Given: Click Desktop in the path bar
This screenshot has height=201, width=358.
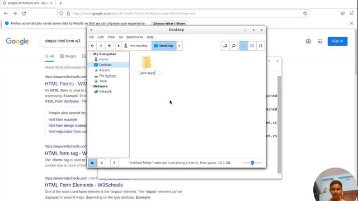Looking at the screenshot, I should tap(164, 46).
